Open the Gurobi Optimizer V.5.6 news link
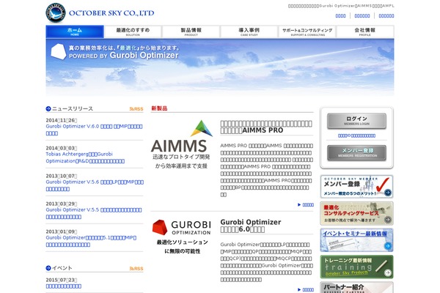The height and width of the screenshot is (293, 440). click(x=95, y=185)
